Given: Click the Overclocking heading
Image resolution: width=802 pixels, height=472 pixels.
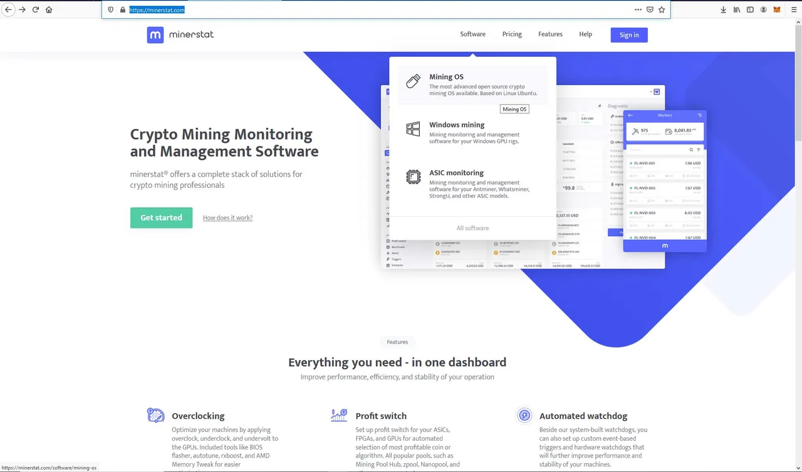Looking at the screenshot, I should (x=198, y=416).
